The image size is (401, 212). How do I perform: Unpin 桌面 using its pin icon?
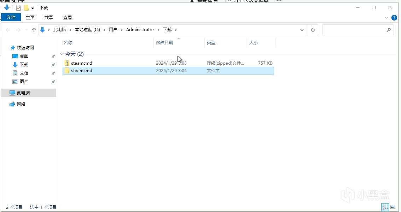53,56
